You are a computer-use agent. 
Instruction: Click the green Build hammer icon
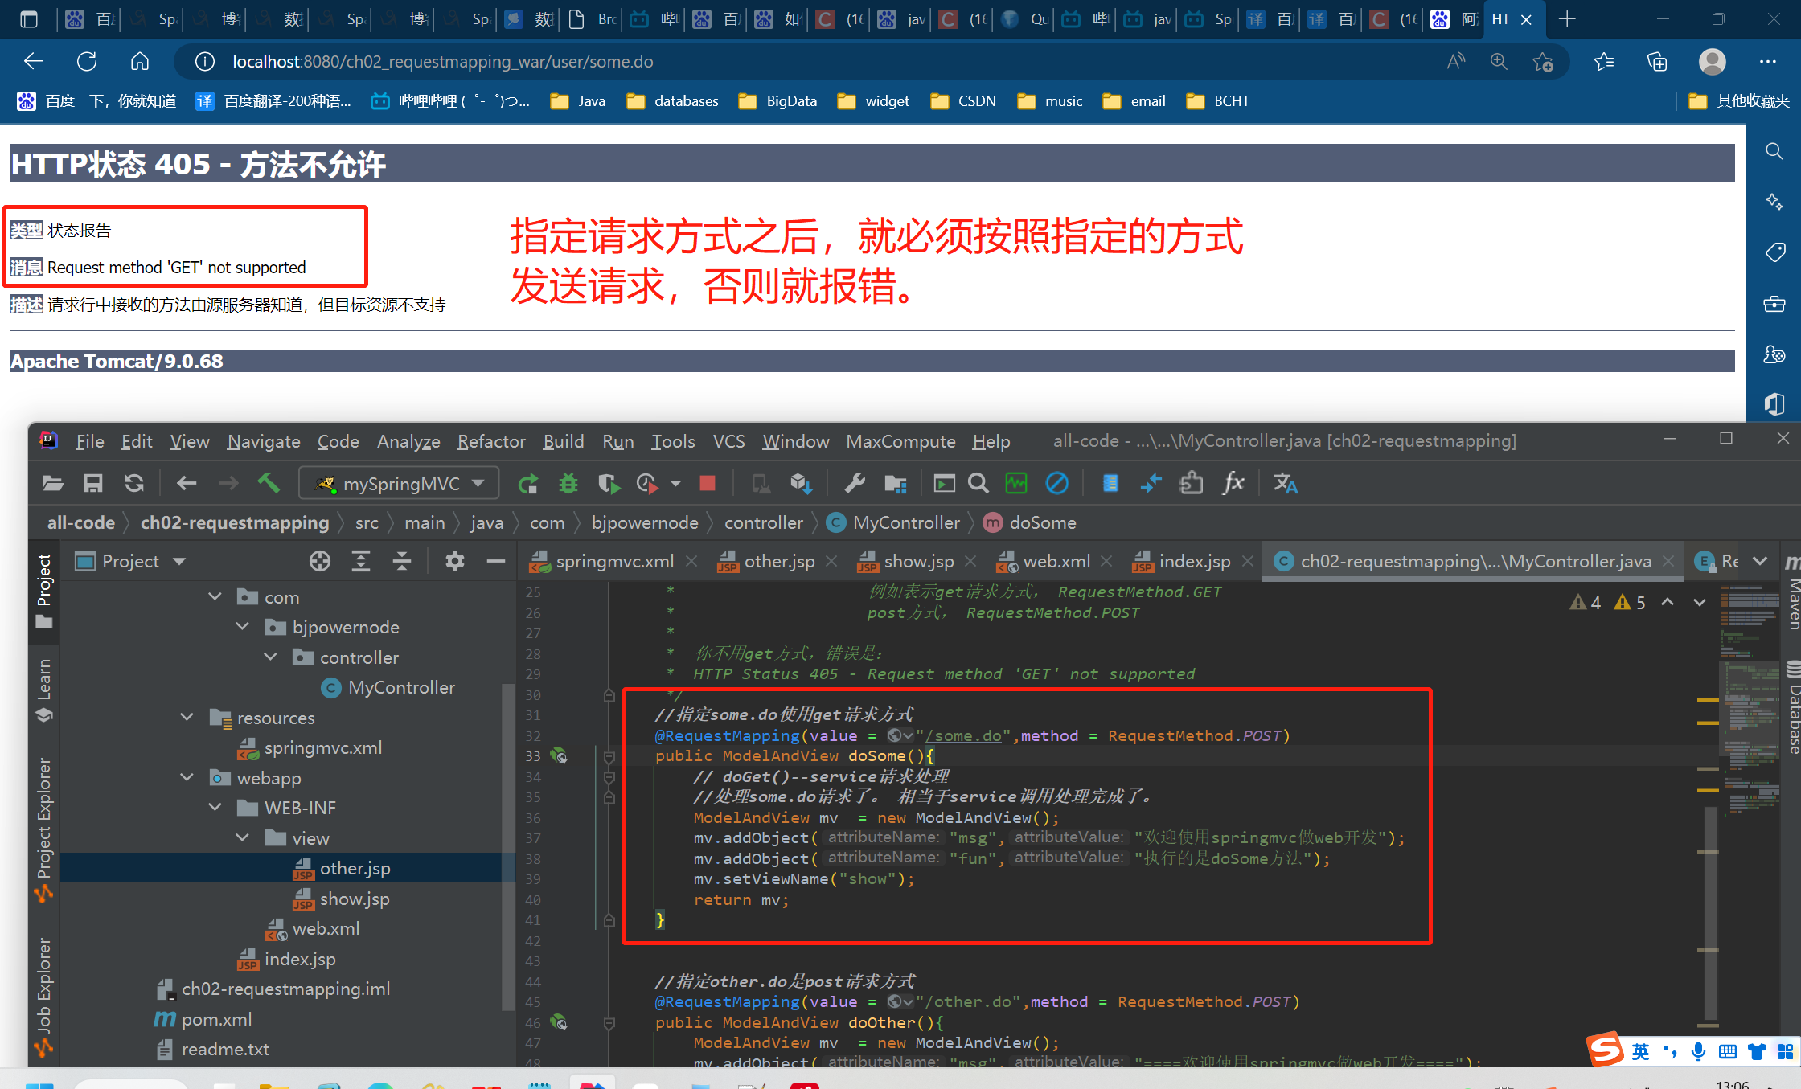(x=269, y=483)
